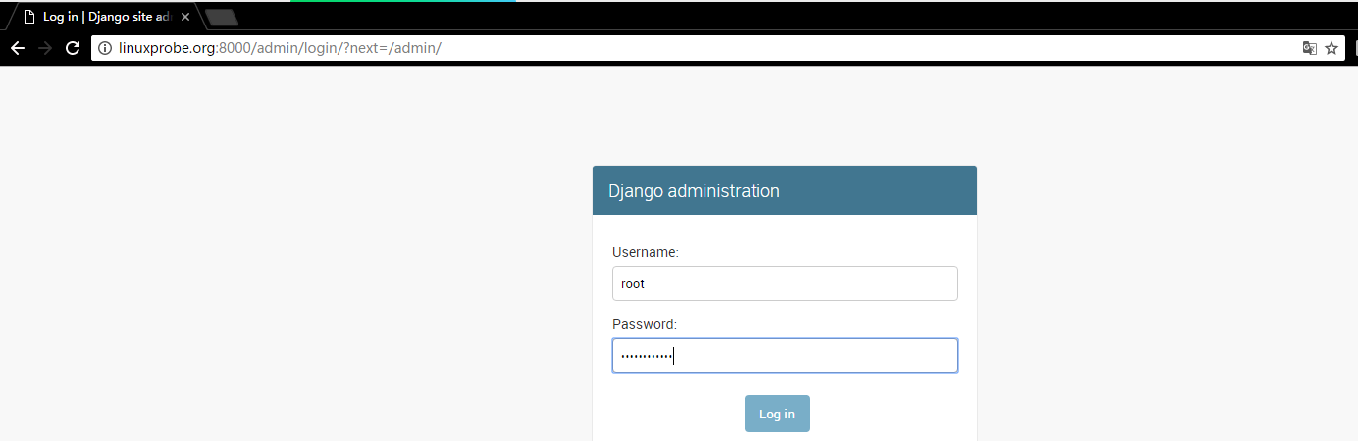
Task: Open a new tab button
Action: tap(222, 18)
